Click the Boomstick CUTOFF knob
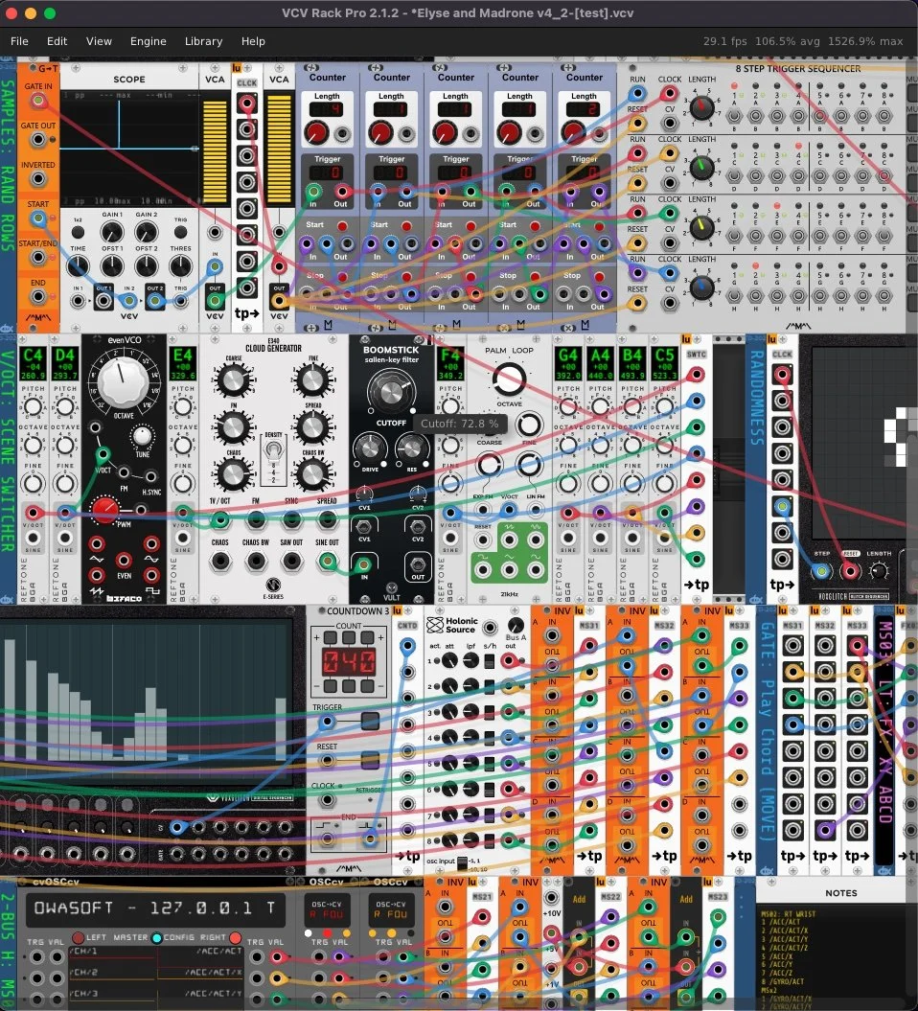918x1011 pixels. [391, 391]
